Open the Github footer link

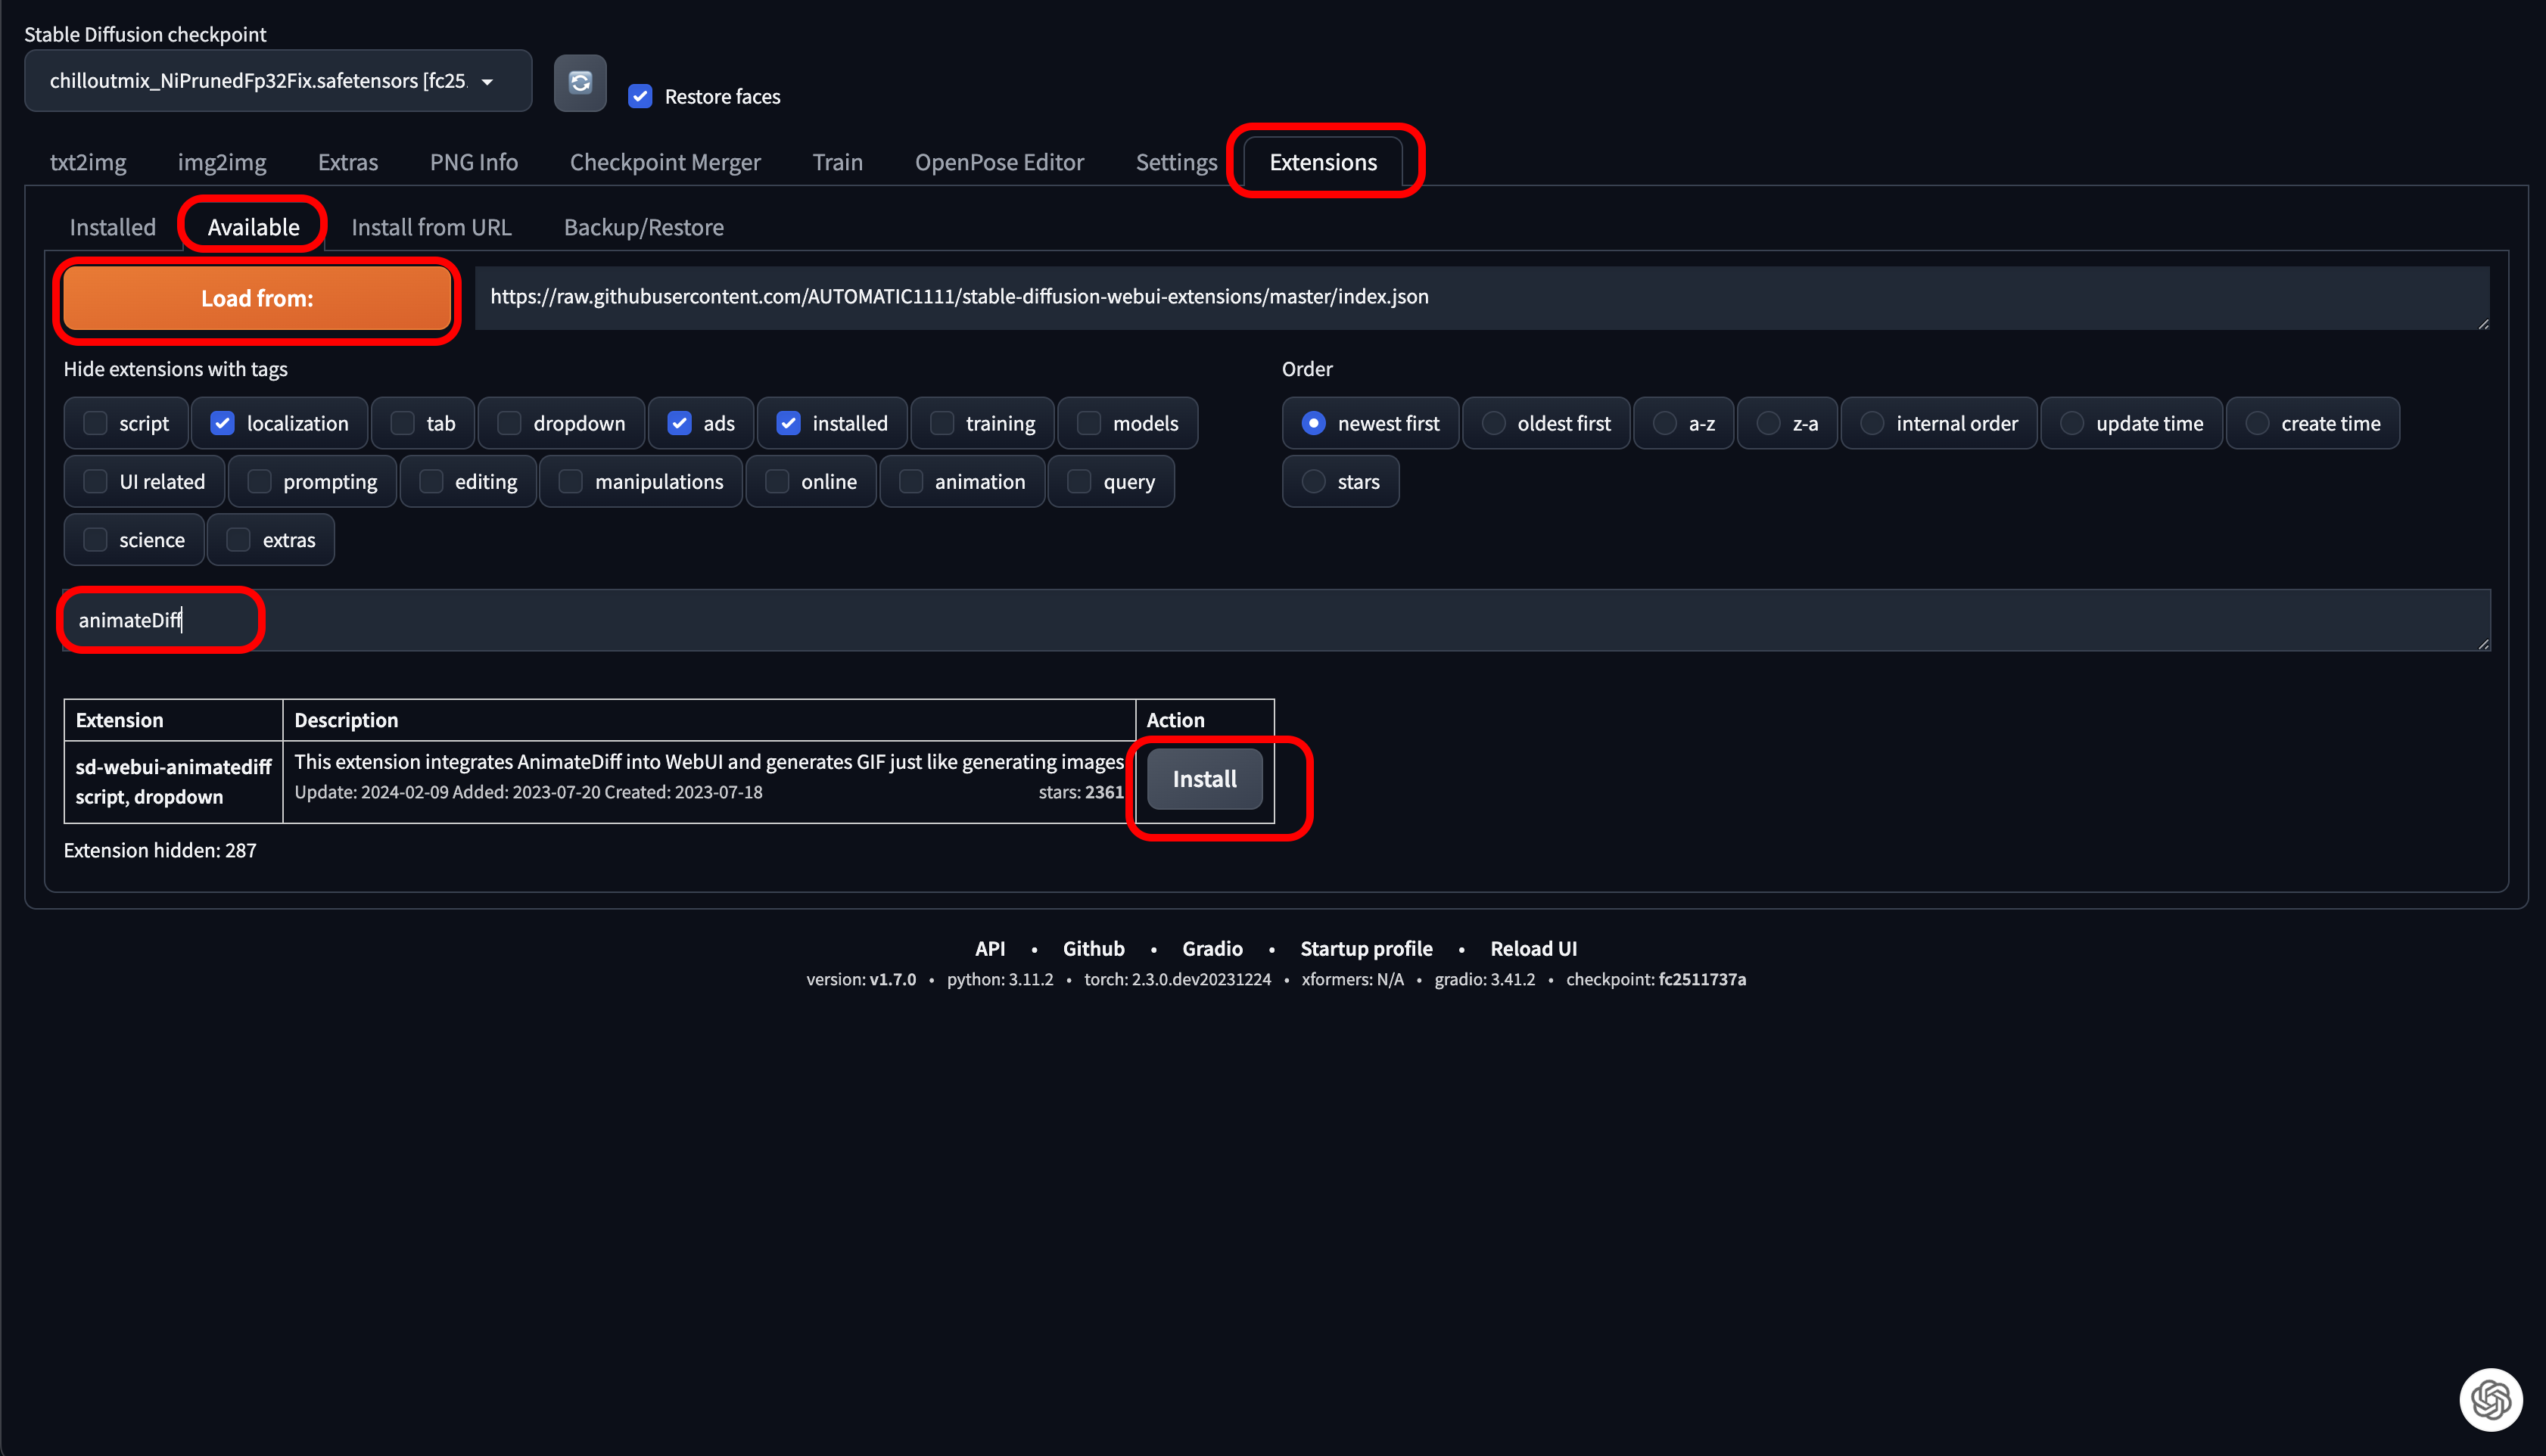(x=1092, y=948)
